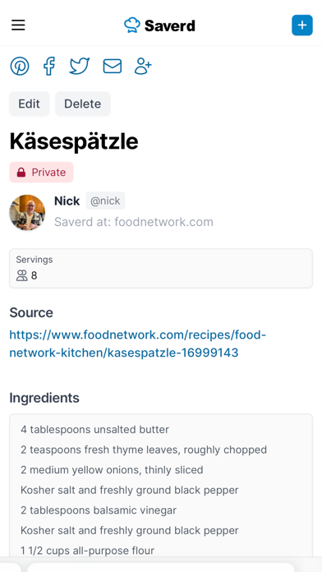
Task: Click the @nick username tag
Action: pos(105,201)
